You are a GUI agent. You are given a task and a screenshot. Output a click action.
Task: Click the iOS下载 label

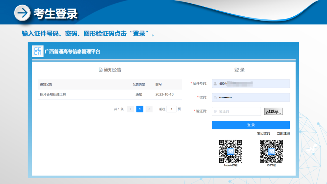pyautogui.click(x=271, y=166)
